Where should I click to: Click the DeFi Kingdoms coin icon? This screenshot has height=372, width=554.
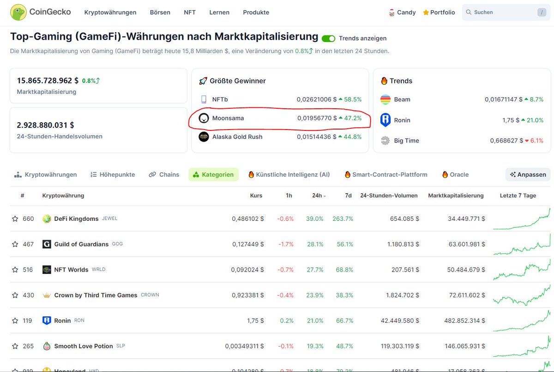pos(47,218)
